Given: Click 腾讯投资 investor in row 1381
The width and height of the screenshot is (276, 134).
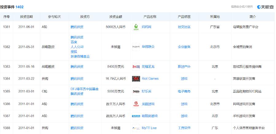Looking at the screenshot, I should [77, 27].
